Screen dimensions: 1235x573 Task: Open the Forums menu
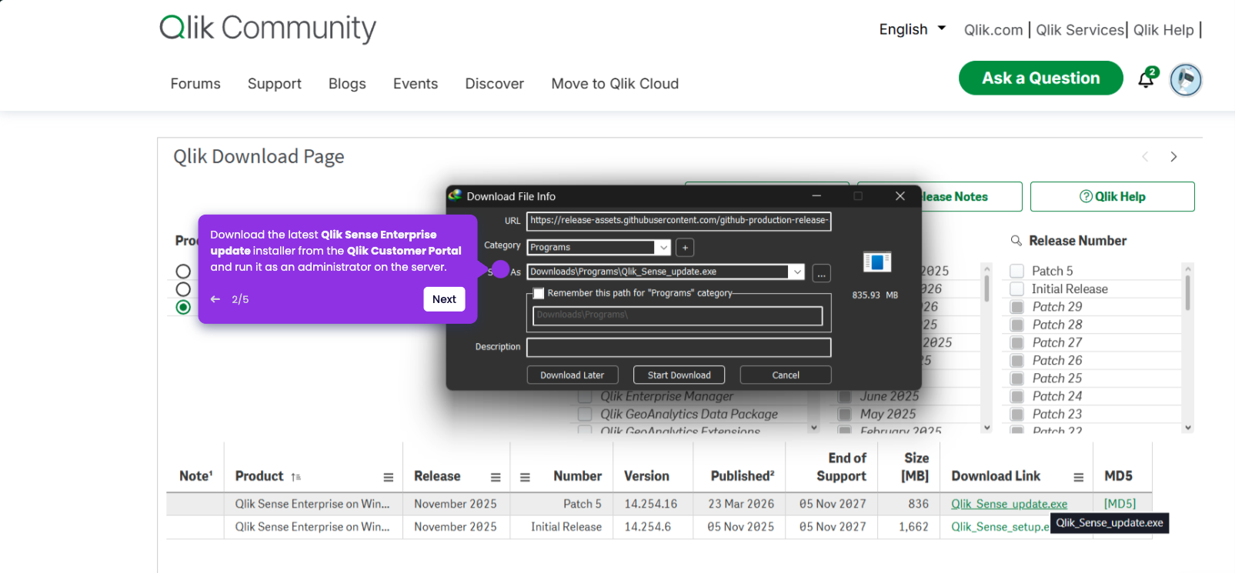195,84
